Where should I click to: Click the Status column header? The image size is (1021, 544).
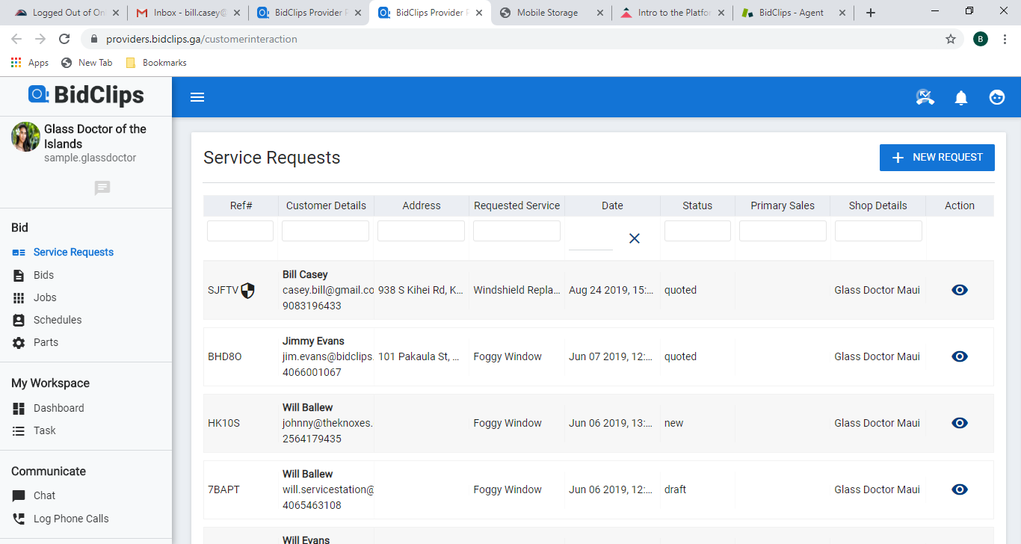tap(697, 205)
